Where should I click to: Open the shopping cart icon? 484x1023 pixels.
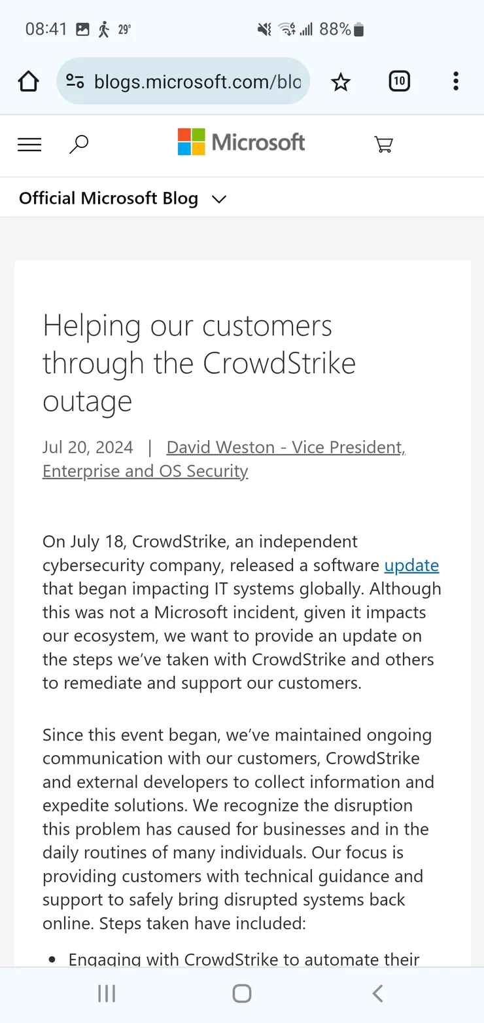[x=383, y=144]
